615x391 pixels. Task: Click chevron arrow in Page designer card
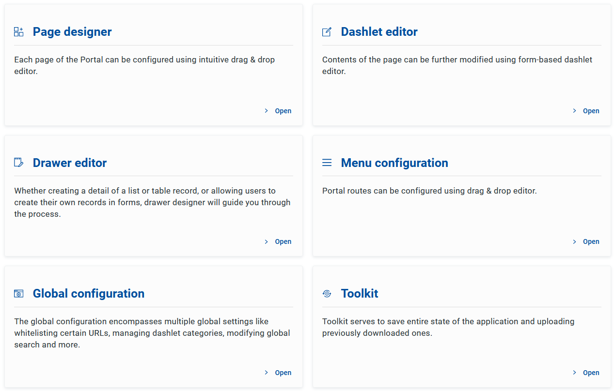[x=266, y=111]
